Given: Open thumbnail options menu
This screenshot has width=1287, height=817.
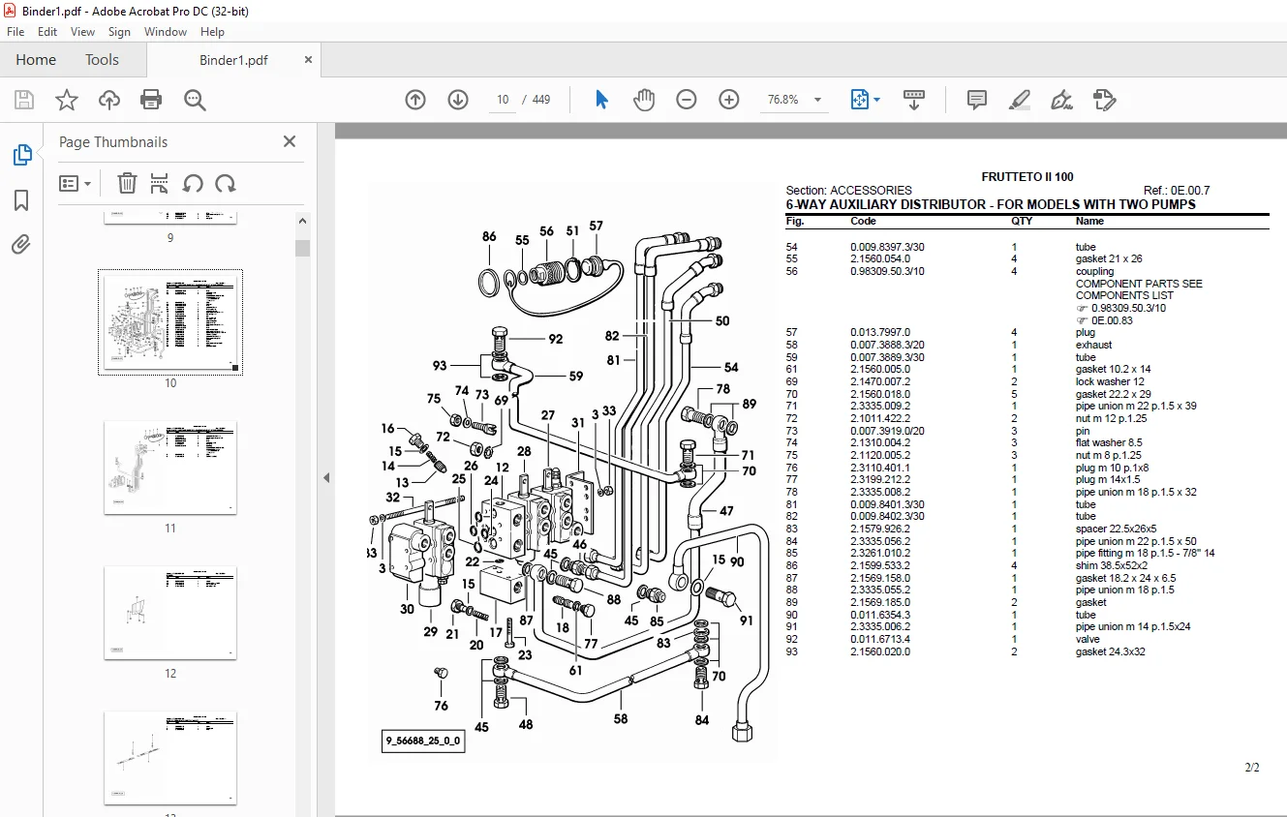Looking at the screenshot, I should 75,184.
